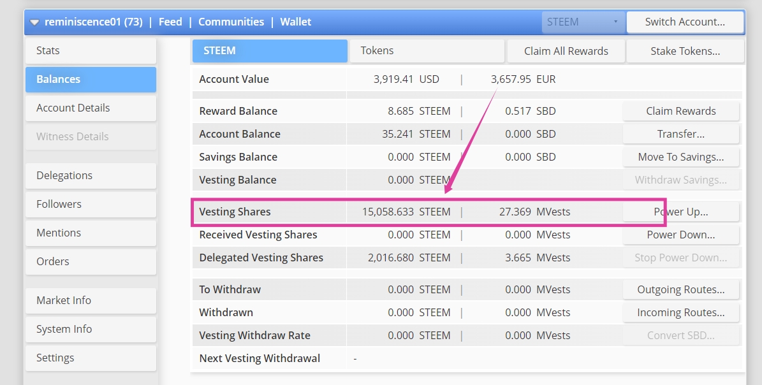
Task: View Mentions in sidebar
Action: (91, 233)
